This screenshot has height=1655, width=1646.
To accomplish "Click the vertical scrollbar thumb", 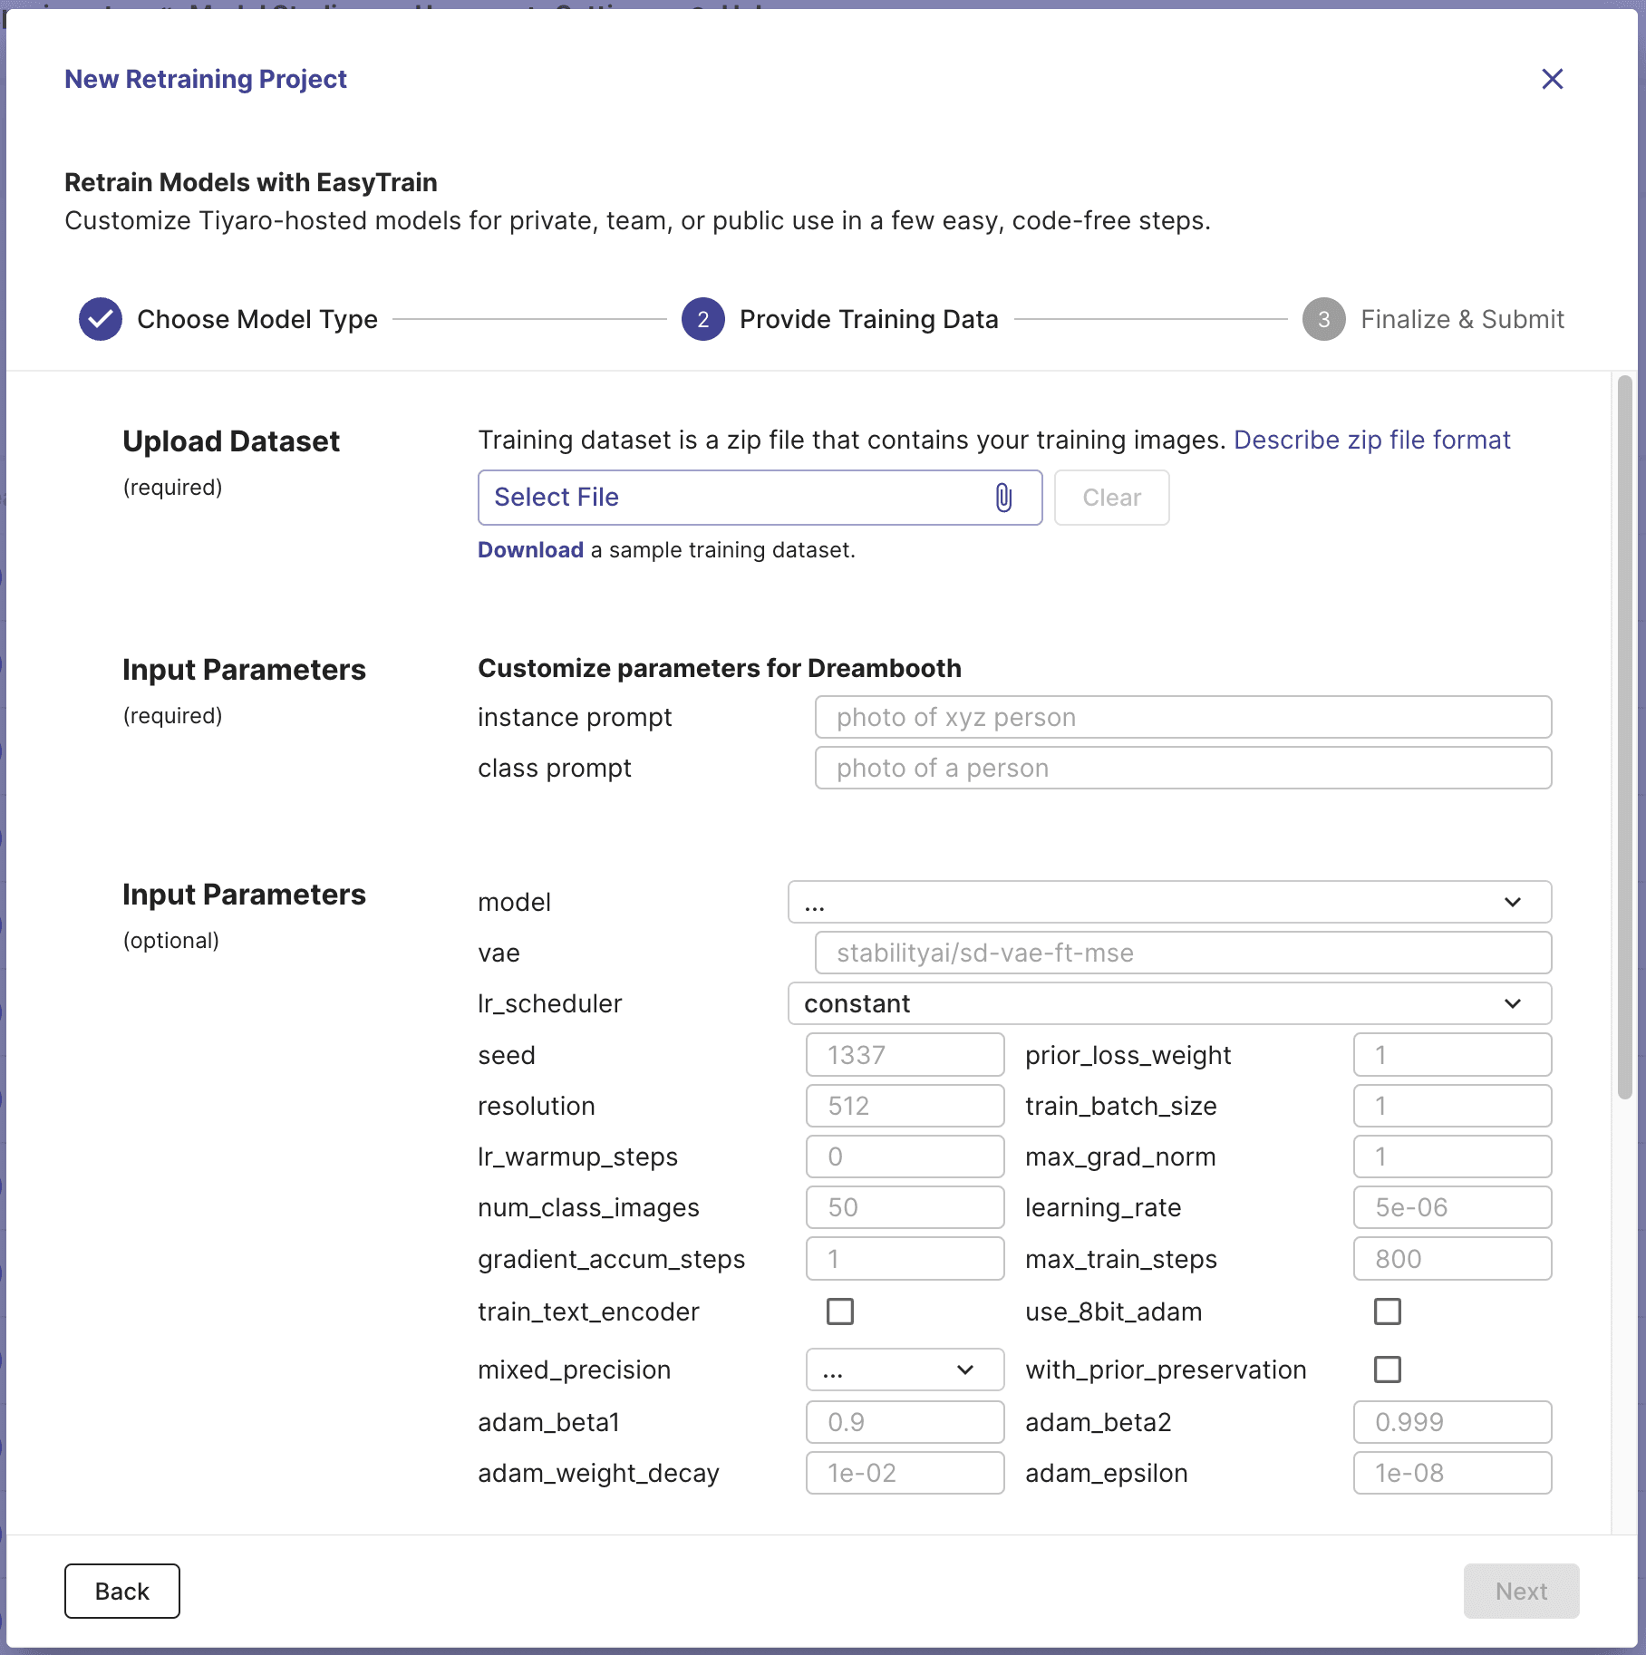I will click(1625, 736).
